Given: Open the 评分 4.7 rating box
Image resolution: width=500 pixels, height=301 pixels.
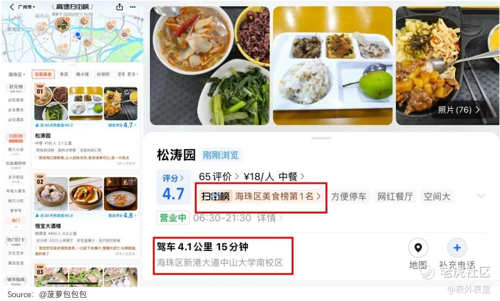Looking at the screenshot, I should [x=174, y=187].
